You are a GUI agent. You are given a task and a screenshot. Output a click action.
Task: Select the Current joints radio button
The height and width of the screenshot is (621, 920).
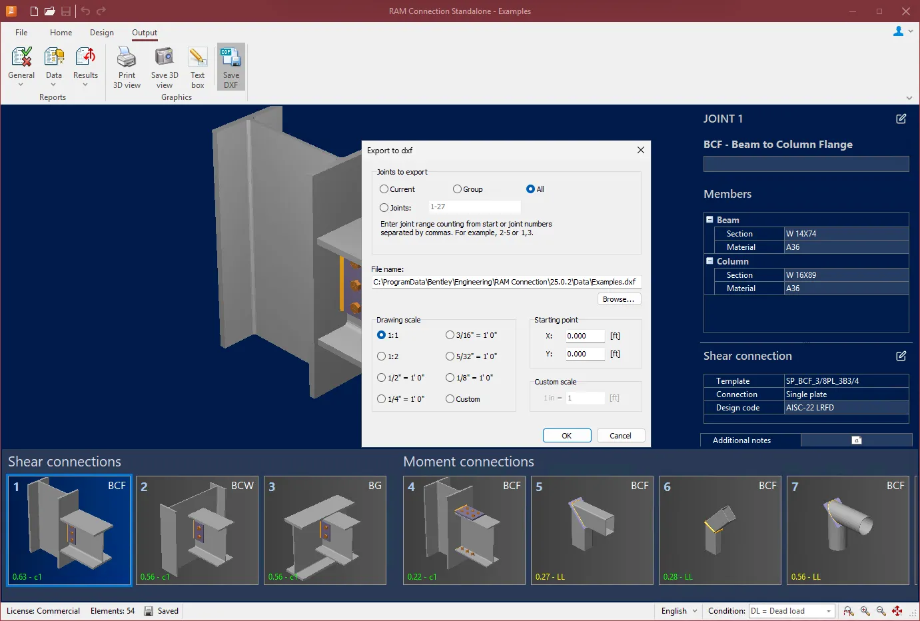point(384,189)
